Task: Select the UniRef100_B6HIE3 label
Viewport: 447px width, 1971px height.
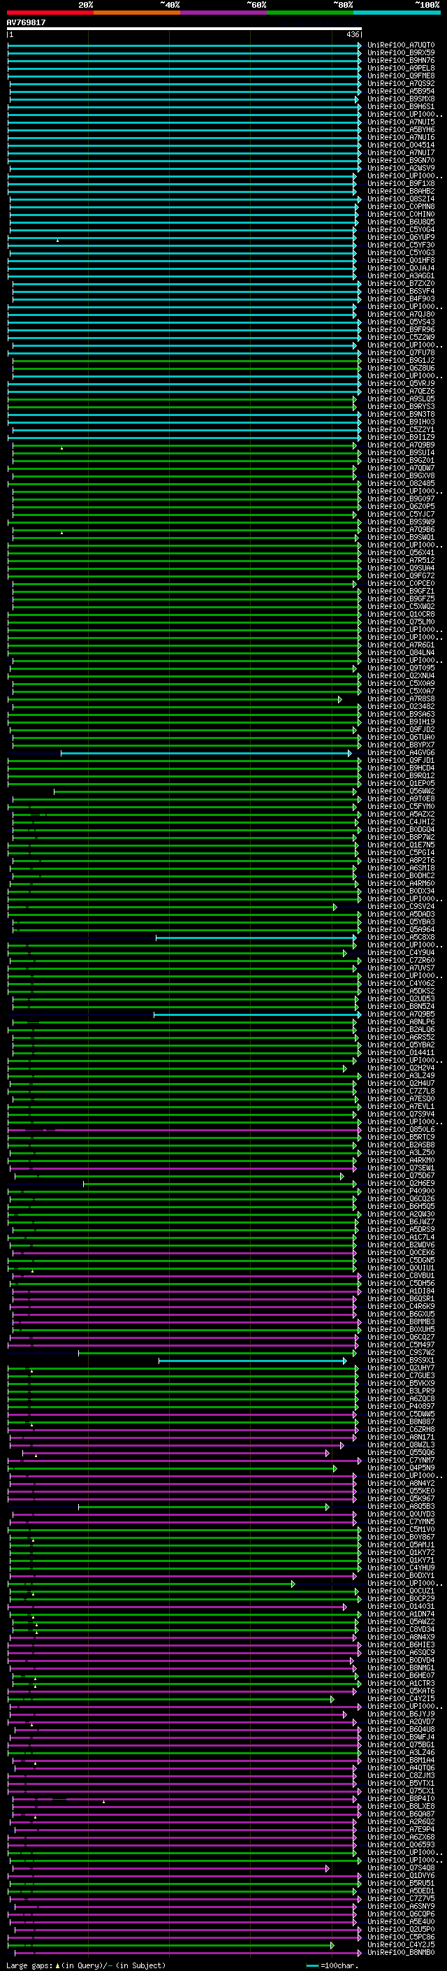Action: coord(401,1645)
